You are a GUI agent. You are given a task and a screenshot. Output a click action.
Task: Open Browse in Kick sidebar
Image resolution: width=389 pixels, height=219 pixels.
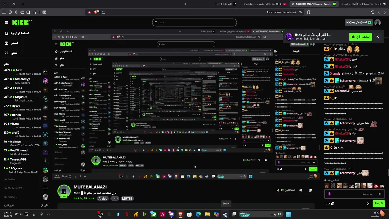tap(12, 43)
